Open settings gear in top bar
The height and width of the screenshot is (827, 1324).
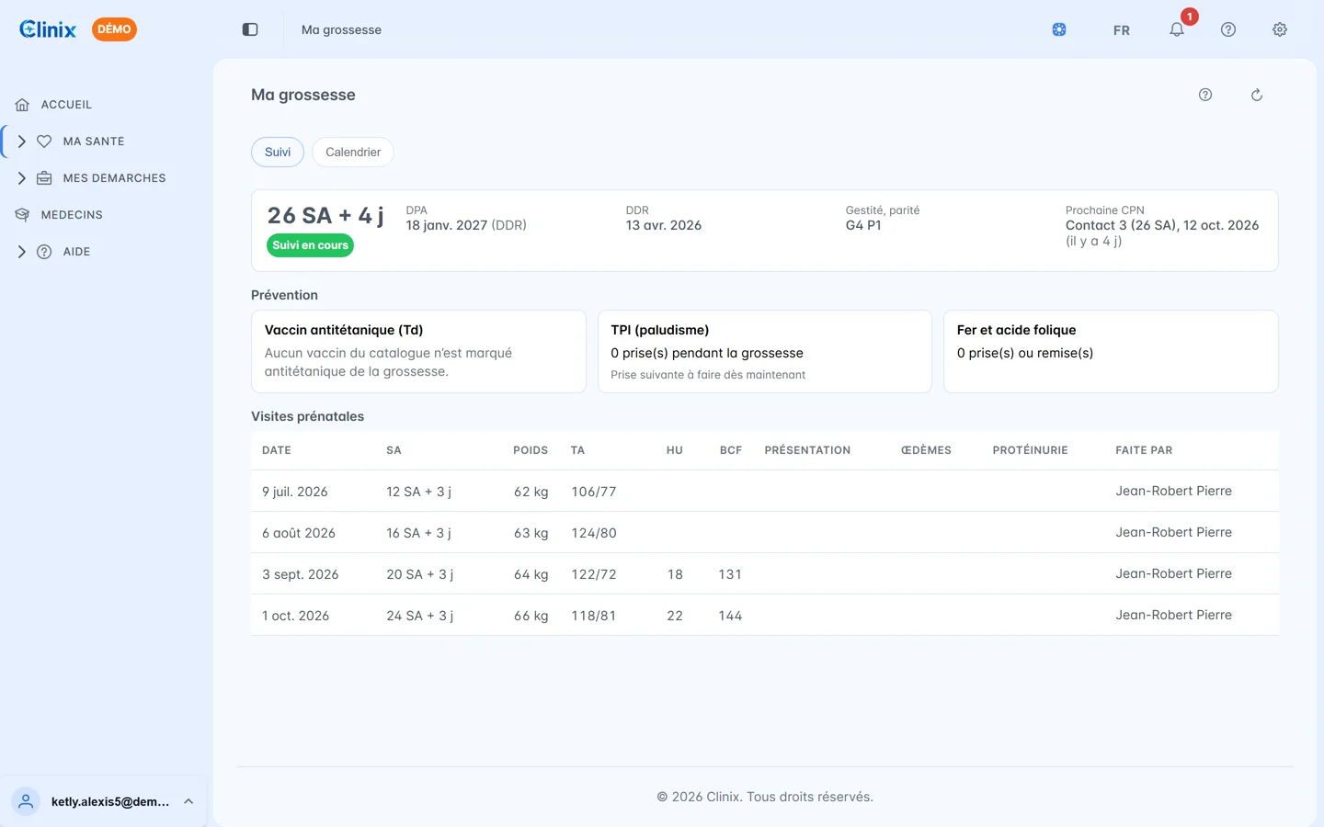[1280, 29]
